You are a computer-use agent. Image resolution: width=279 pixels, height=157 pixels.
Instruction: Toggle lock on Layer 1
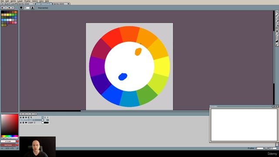(23, 120)
